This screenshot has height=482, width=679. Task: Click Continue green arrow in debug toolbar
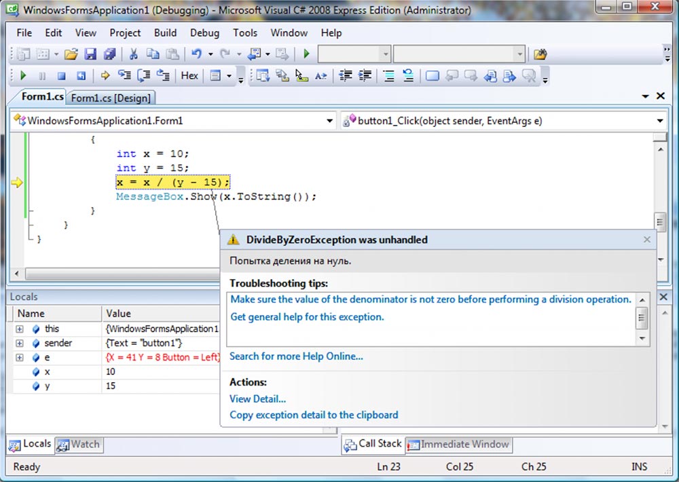[23, 76]
